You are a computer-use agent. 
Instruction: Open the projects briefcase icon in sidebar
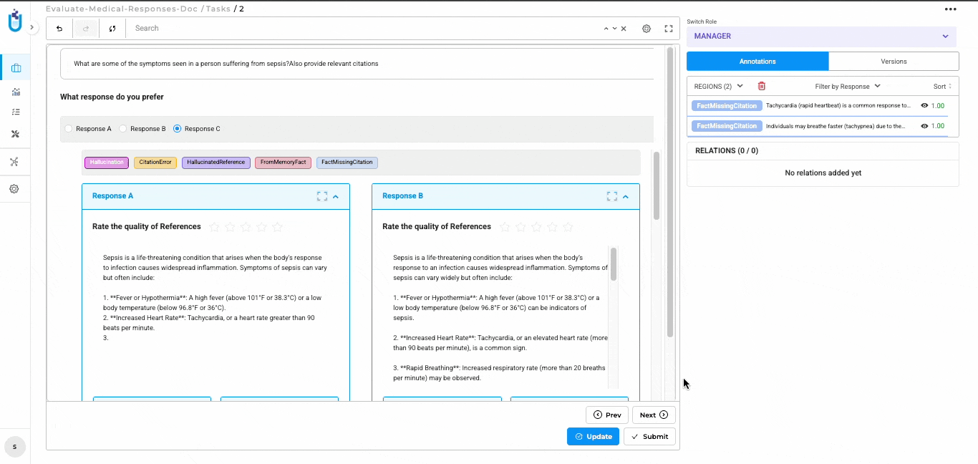(16, 68)
